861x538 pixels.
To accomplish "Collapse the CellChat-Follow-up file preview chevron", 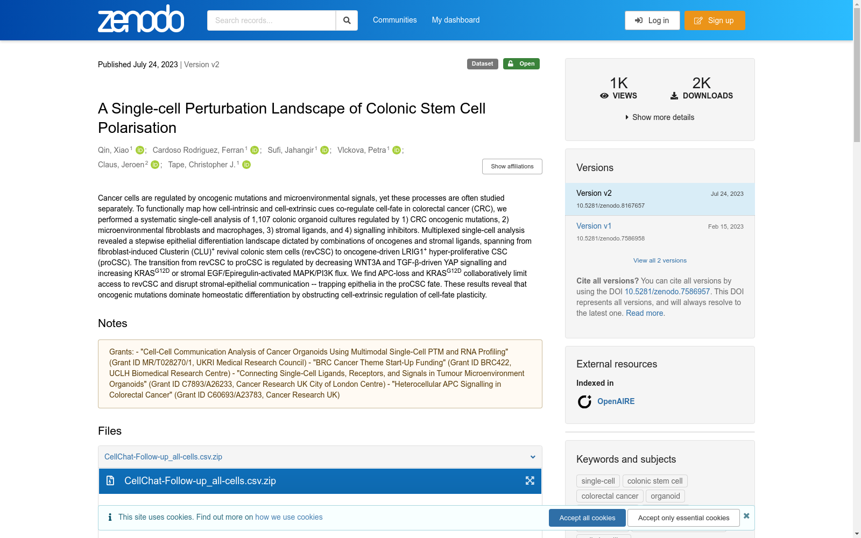I will 533,457.
